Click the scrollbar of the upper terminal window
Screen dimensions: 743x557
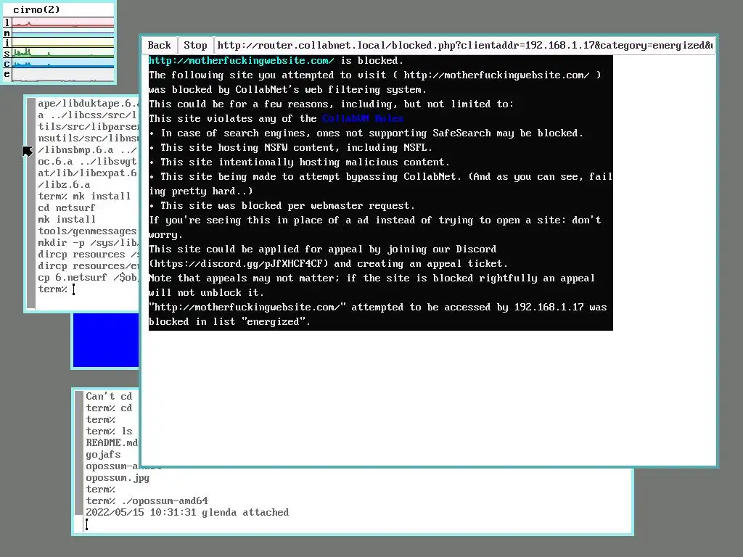pos(31,203)
